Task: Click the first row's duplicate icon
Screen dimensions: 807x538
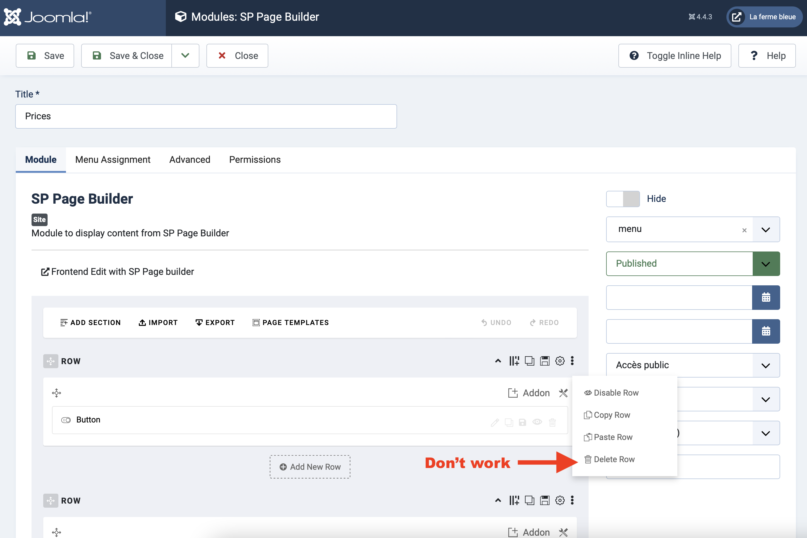Action: 529,361
